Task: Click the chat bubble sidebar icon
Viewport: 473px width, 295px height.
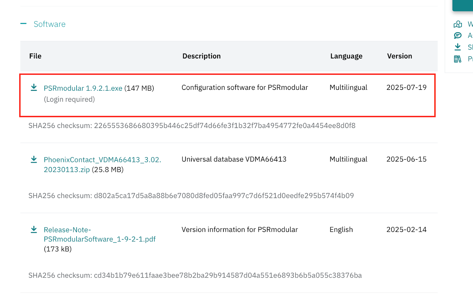Action: pyautogui.click(x=458, y=35)
